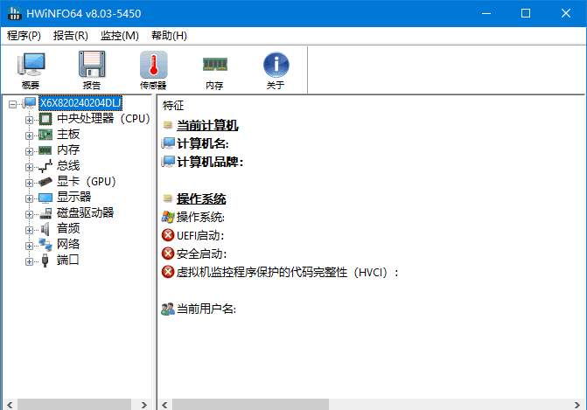Expand the 总线 tree node
Screen dimensions: 587x410
(x=29, y=167)
